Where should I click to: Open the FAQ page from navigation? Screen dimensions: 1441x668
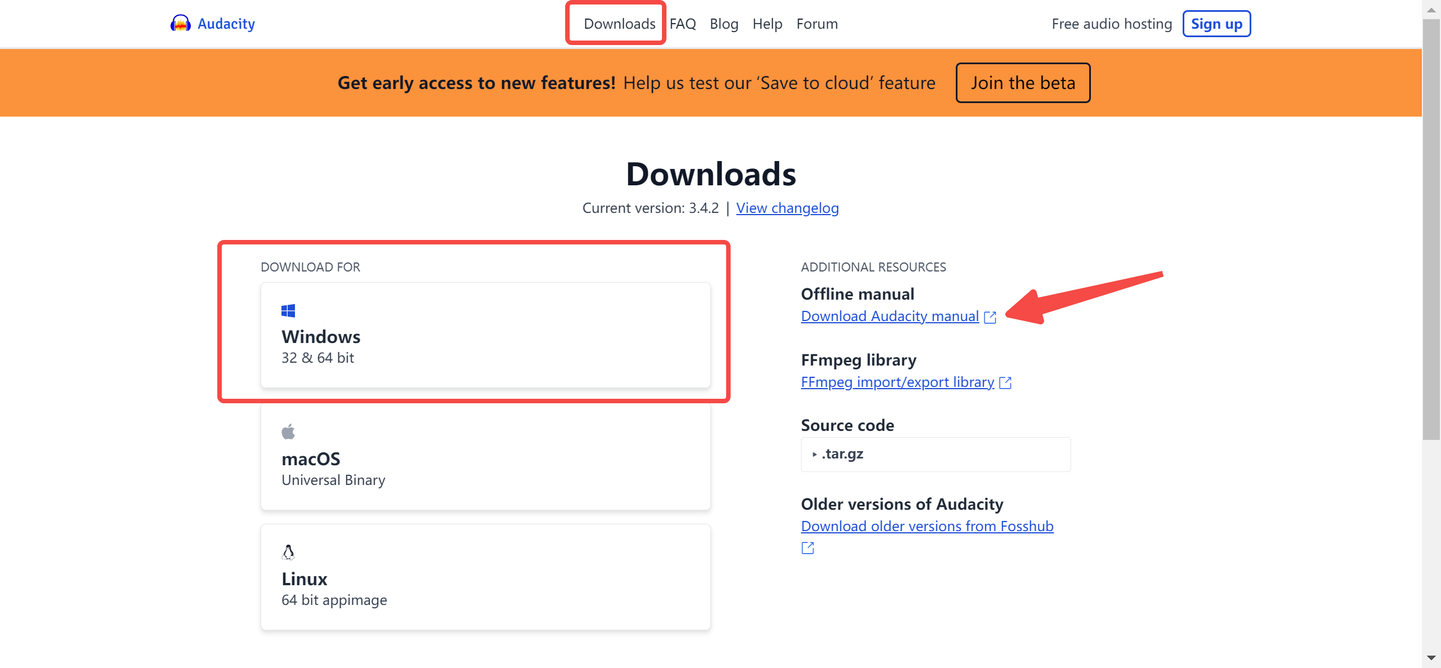tap(682, 24)
